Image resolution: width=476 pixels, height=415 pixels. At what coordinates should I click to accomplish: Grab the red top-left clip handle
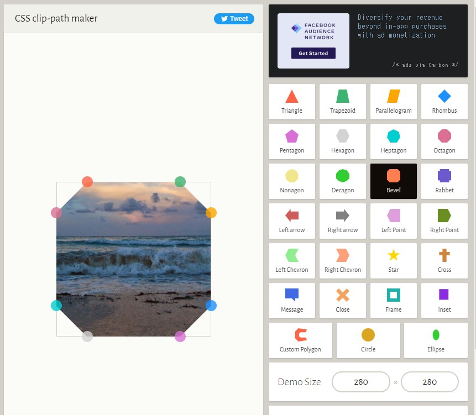[x=87, y=182]
